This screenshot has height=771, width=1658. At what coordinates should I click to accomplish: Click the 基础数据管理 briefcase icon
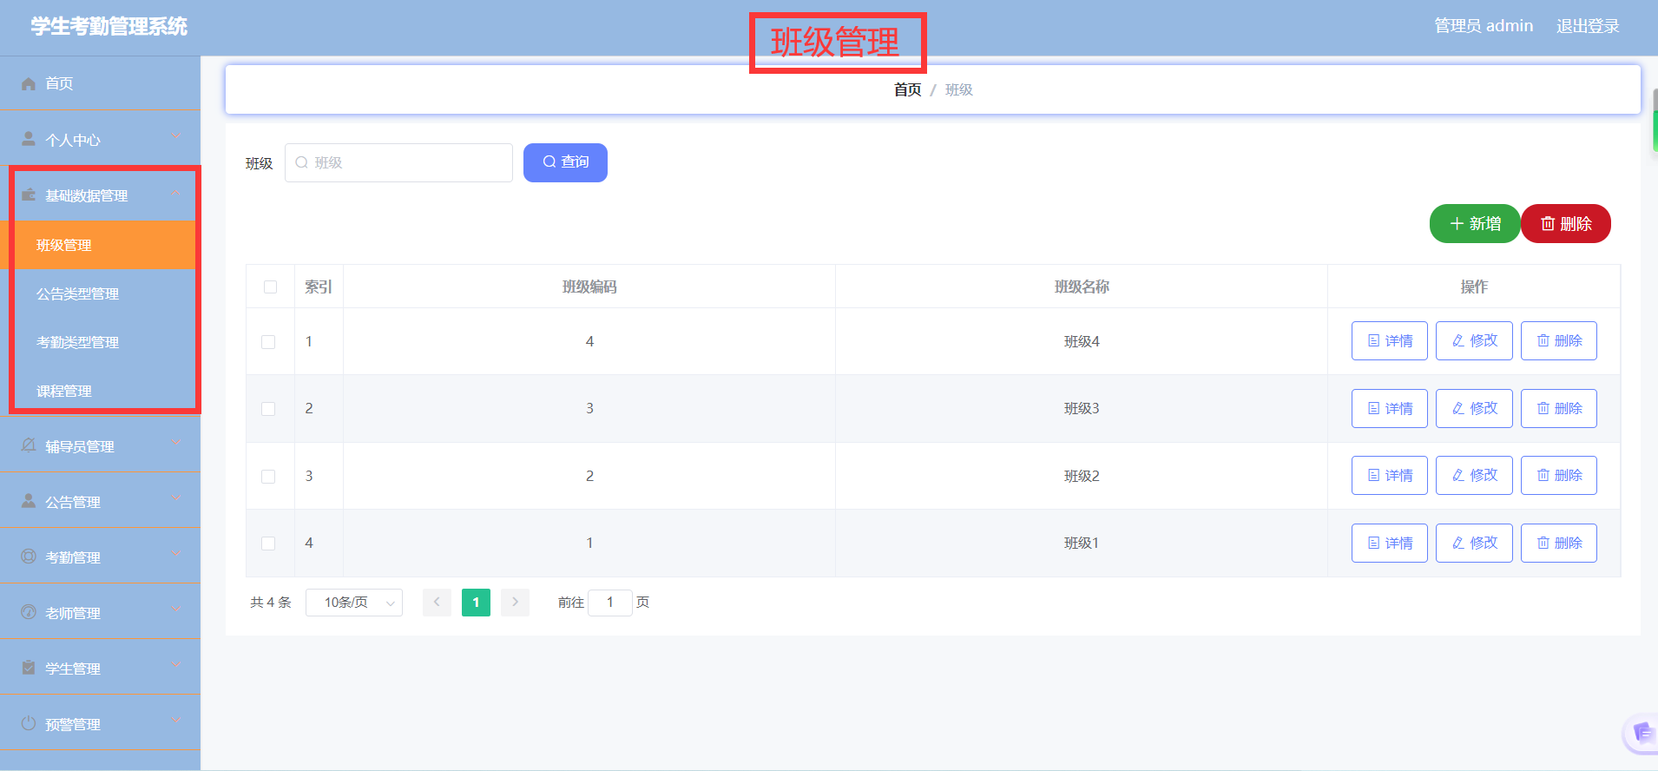pyautogui.click(x=29, y=194)
